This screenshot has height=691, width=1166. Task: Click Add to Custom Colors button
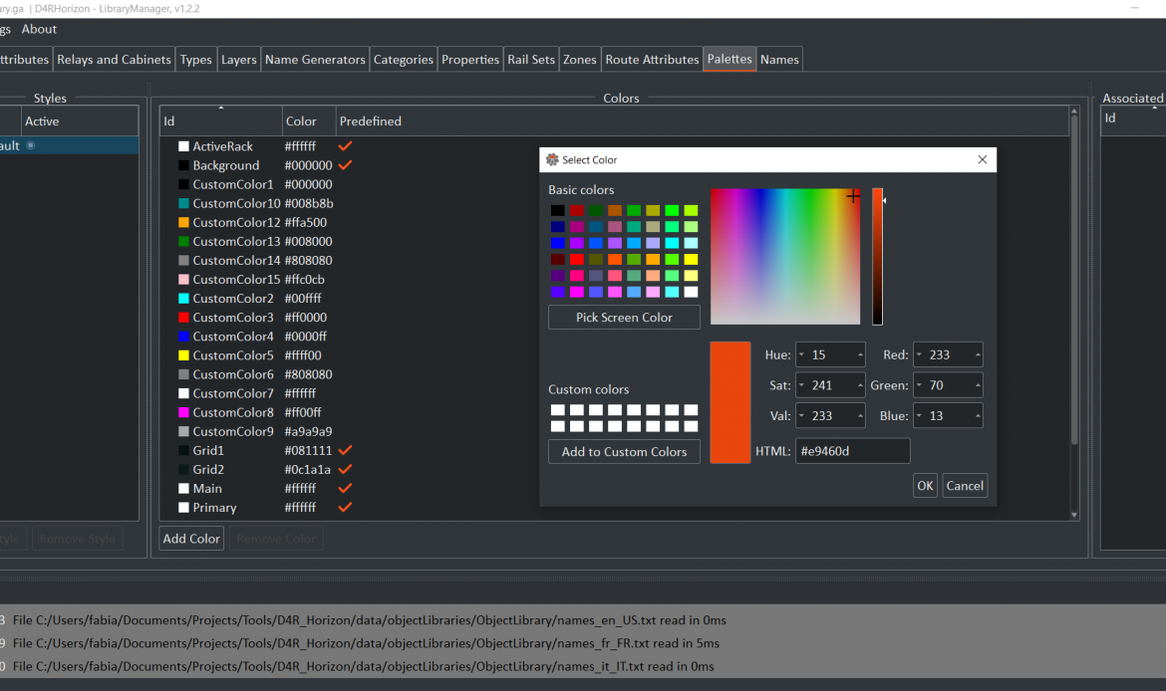tap(624, 452)
